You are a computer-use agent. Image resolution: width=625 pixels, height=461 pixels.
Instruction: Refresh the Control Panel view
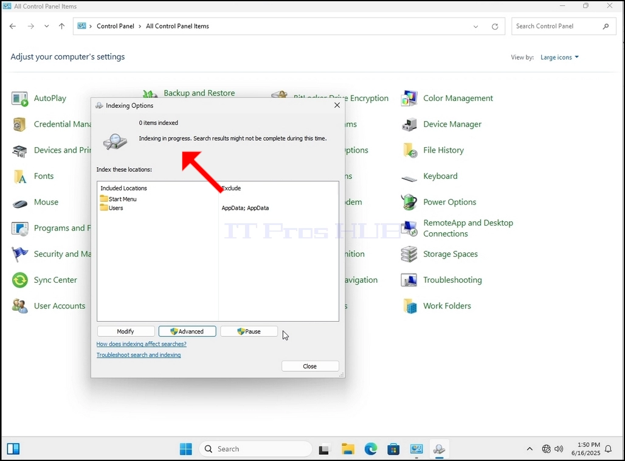tap(495, 27)
